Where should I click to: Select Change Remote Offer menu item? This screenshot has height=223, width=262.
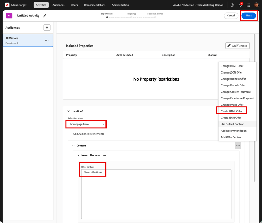(237, 85)
